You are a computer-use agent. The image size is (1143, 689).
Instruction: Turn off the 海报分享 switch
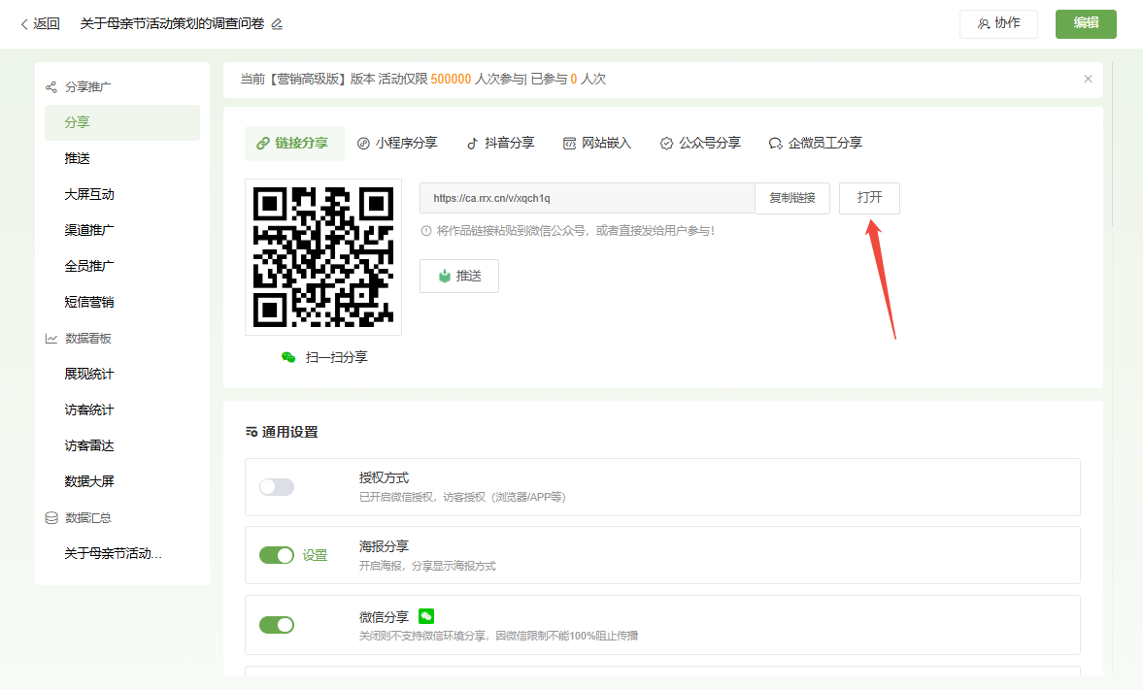[276, 555]
